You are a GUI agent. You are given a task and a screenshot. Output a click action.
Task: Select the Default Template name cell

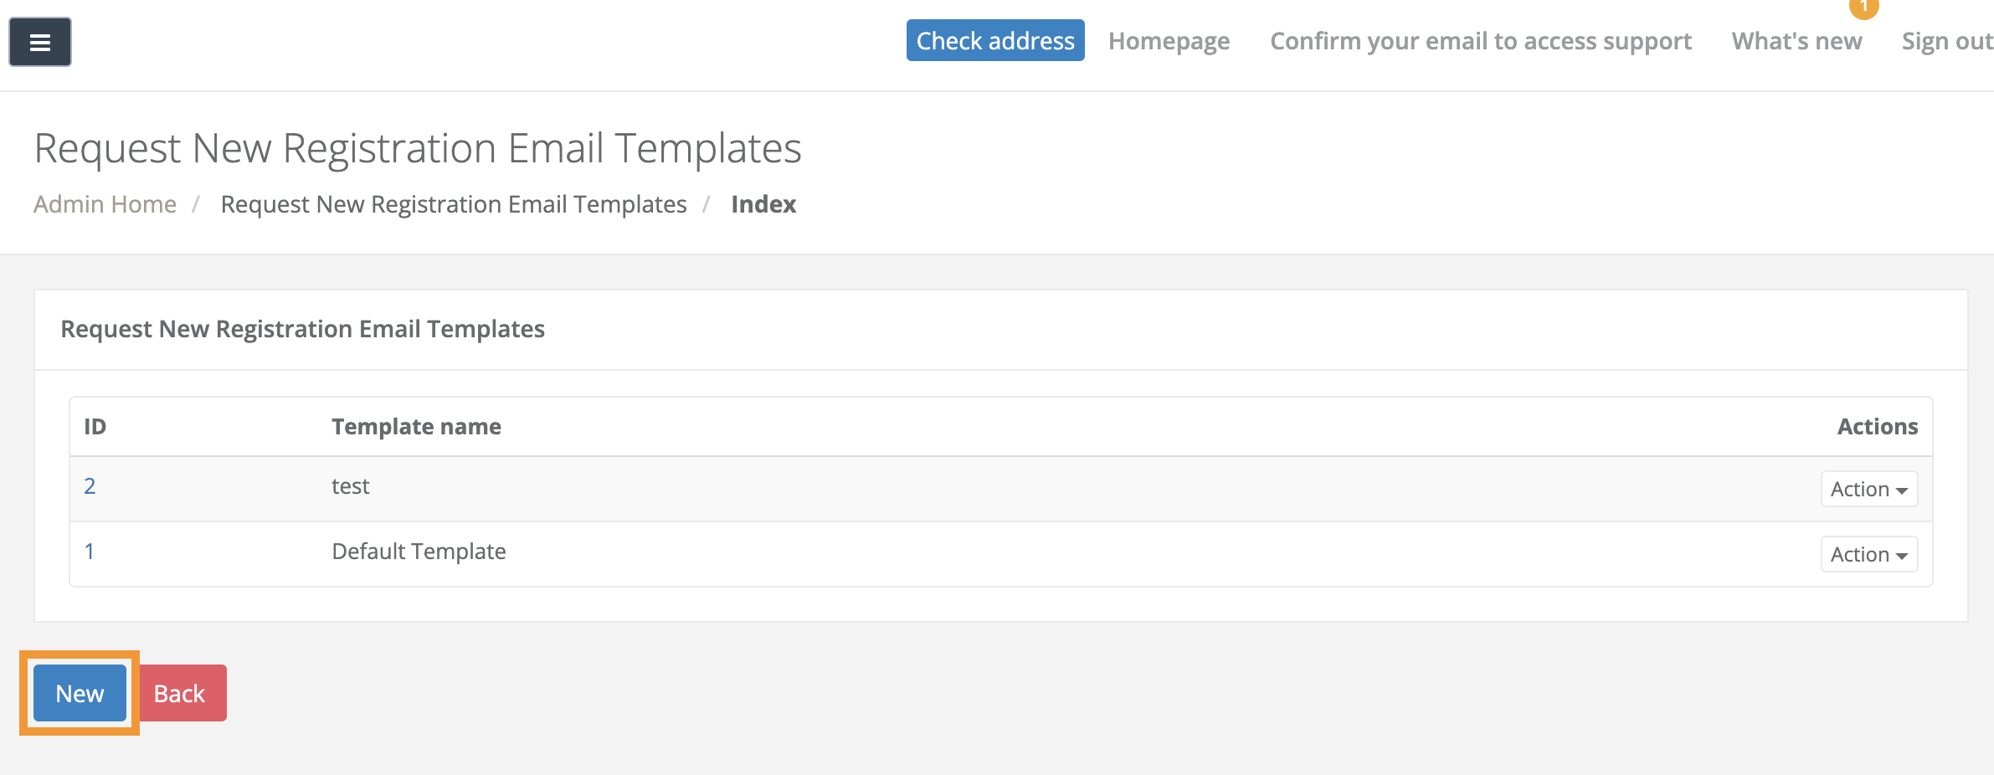click(419, 552)
